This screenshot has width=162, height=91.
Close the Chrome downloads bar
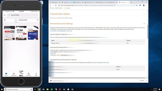[147, 81]
